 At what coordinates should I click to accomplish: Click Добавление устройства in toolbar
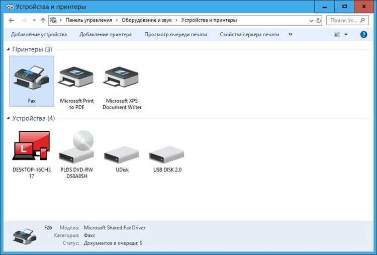pyautogui.click(x=39, y=34)
